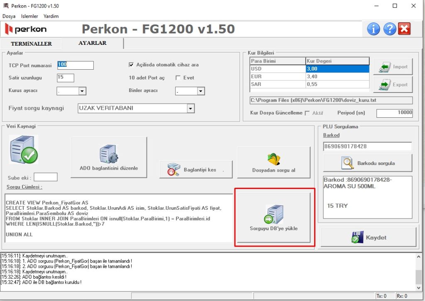The height and width of the screenshot is (301, 425).
Task: Click 'ADO bağlantısı kesildi !' log line
Action: [x=44, y=277]
